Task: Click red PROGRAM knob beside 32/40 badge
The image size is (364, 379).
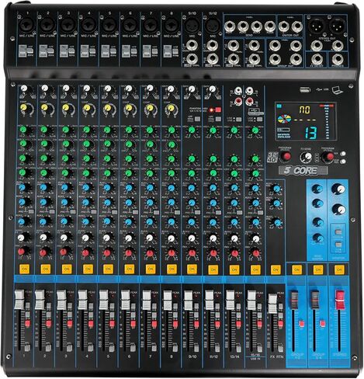Action: click(x=286, y=156)
